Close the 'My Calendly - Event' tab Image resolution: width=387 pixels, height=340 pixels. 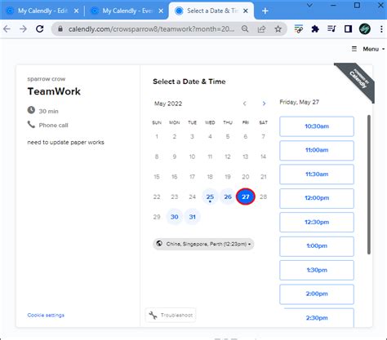point(161,11)
